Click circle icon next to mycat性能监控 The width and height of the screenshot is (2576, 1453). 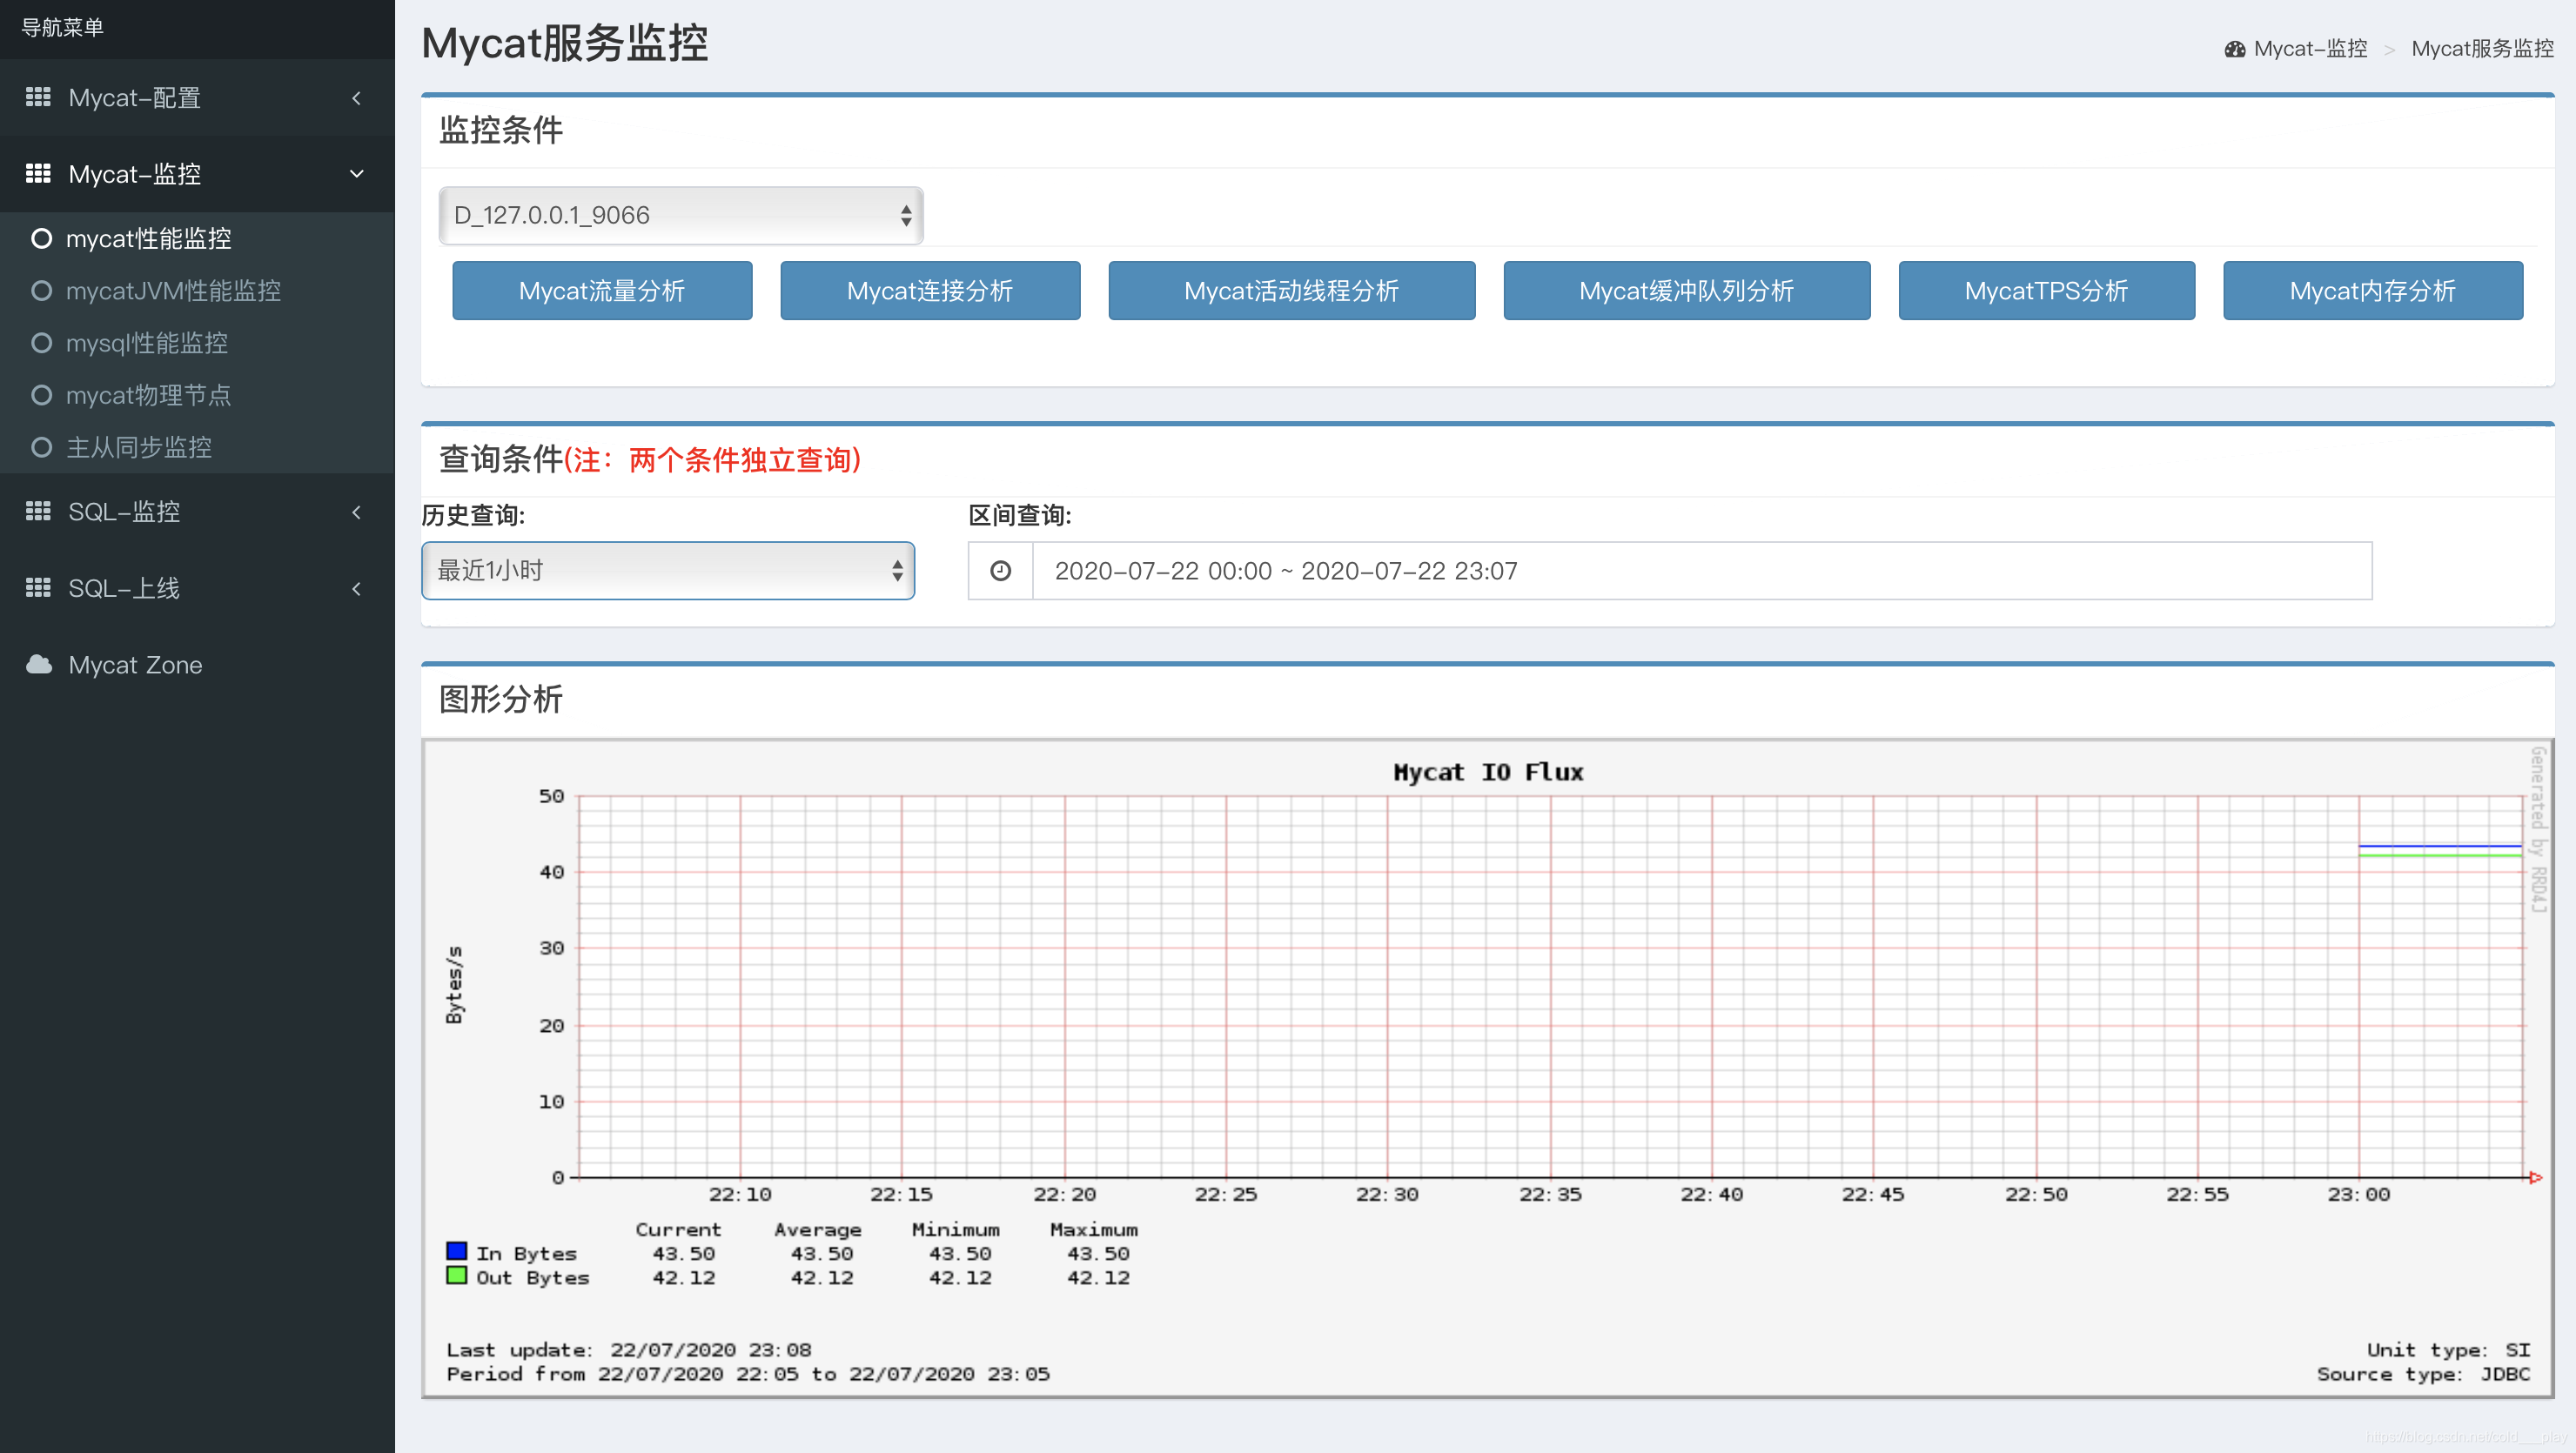click(x=41, y=238)
